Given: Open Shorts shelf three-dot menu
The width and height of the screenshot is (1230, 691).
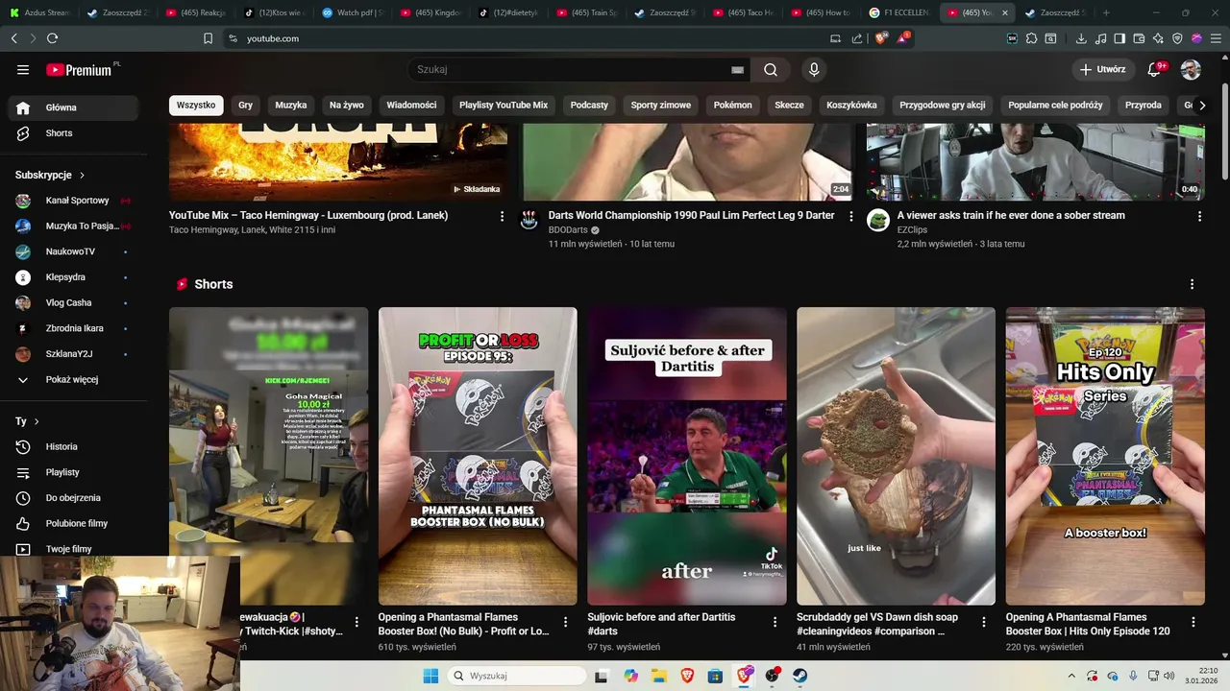Looking at the screenshot, I should 1192,284.
